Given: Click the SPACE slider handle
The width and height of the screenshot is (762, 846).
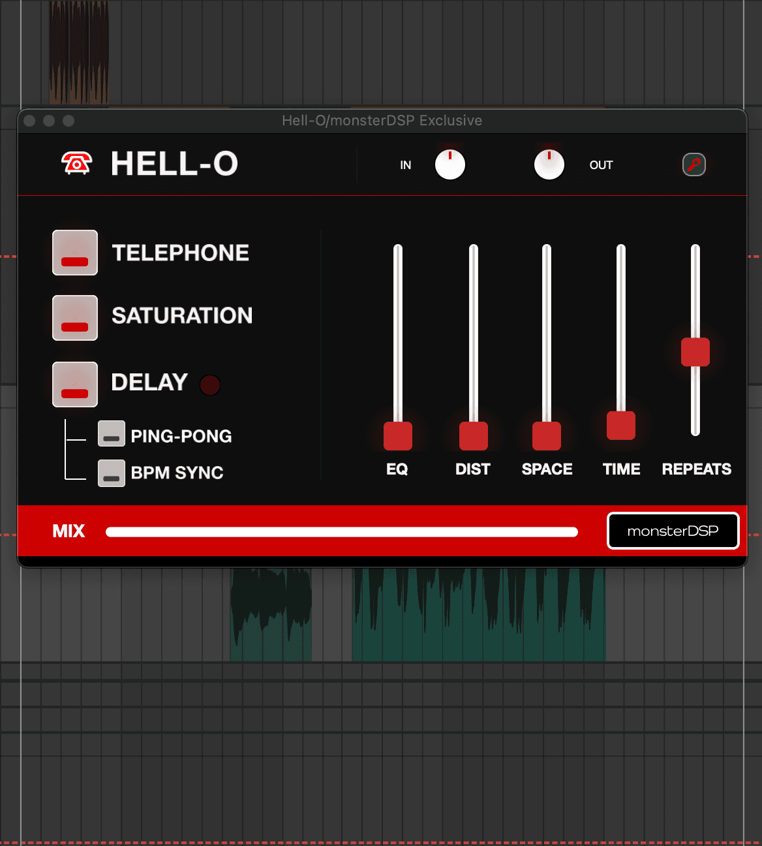Looking at the screenshot, I should 547,436.
